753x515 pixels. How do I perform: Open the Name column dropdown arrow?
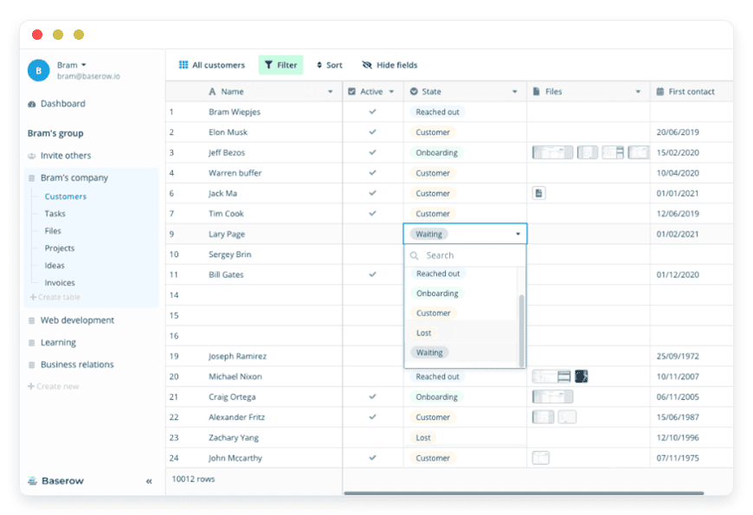click(331, 91)
